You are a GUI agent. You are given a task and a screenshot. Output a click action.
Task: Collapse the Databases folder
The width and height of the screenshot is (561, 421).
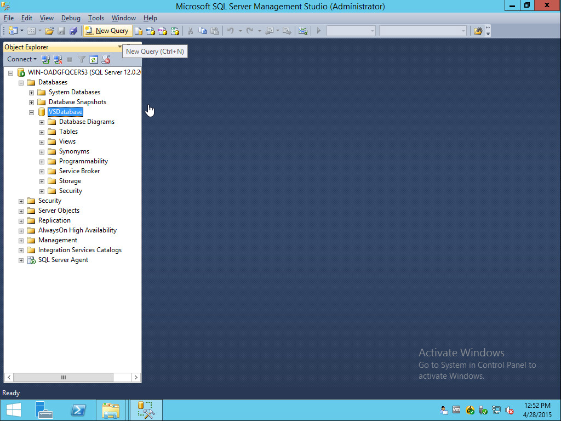pyautogui.click(x=21, y=83)
